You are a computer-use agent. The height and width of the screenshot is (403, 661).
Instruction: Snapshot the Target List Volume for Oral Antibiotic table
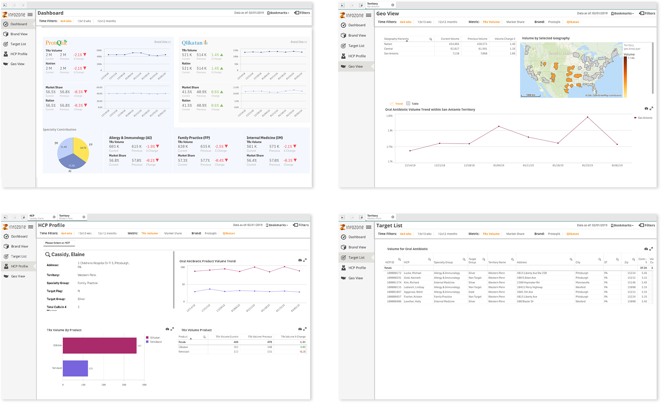(646, 249)
